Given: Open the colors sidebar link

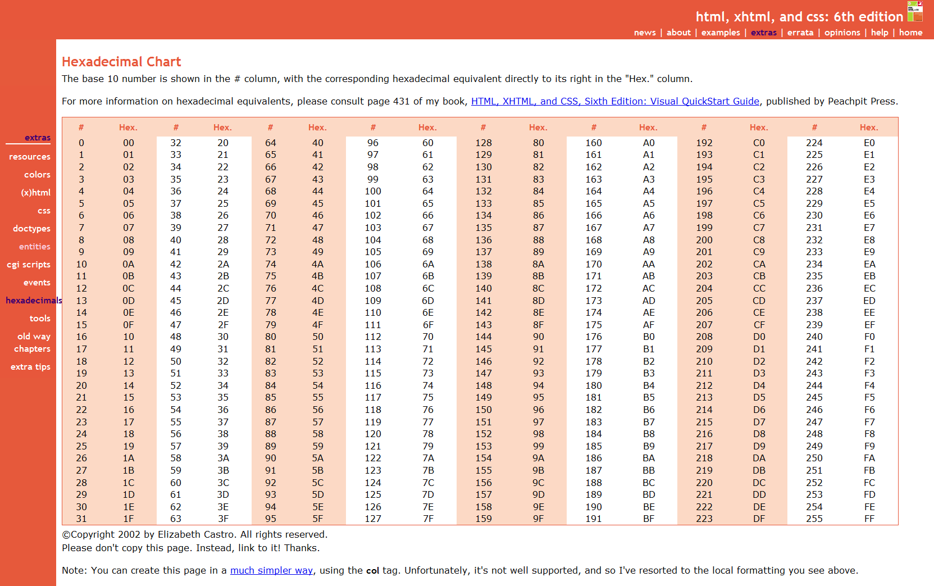Looking at the screenshot, I should [x=37, y=175].
